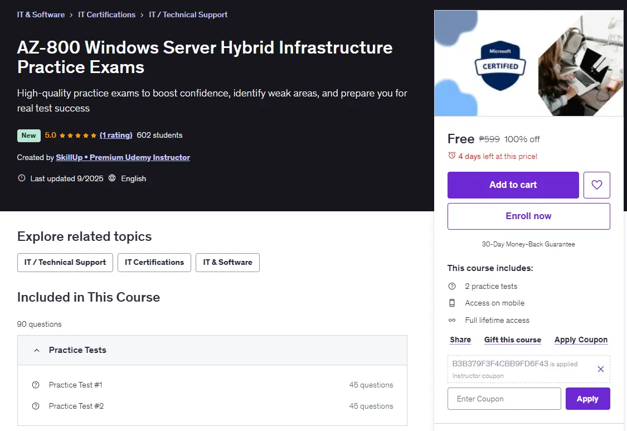Click the New badge

(x=29, y=135)
